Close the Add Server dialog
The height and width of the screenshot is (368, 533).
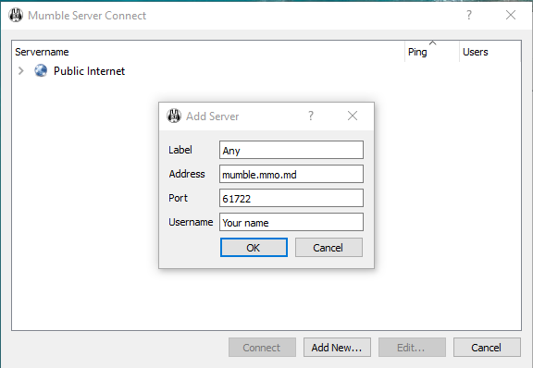(x=353, y=116)
